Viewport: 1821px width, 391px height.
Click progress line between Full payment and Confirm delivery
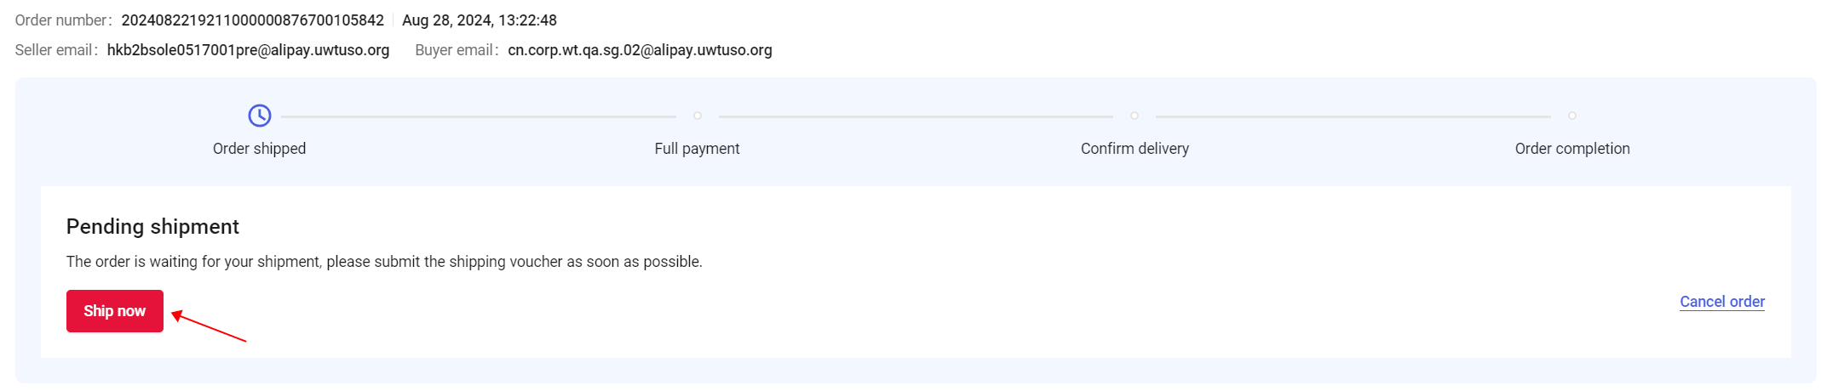(x=916, y=116)
